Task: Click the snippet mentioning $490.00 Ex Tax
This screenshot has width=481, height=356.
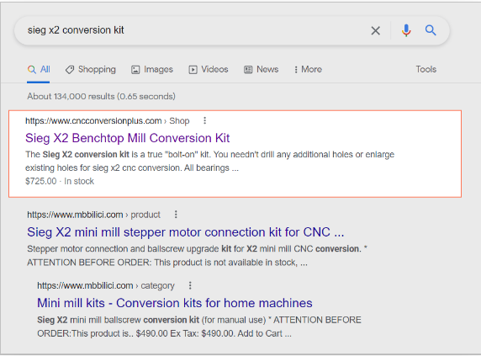Action: pyautogui.click(x=199, y=327)
